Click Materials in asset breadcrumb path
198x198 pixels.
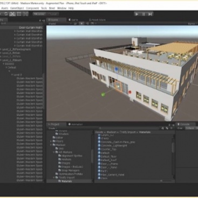(145, 132)
